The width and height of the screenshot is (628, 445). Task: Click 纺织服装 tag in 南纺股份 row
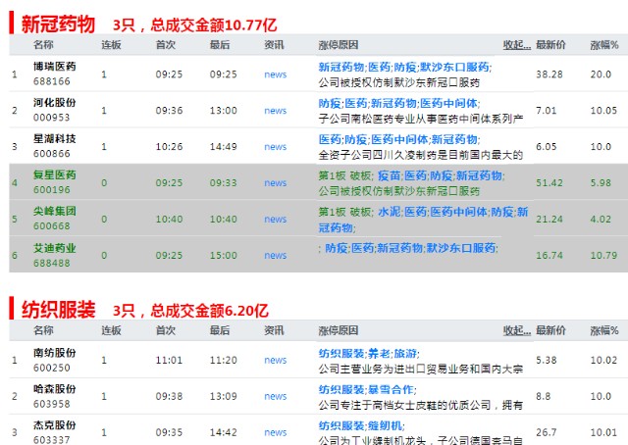tap(341, 354)
